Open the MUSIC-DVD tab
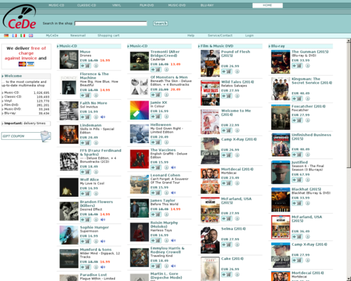The width and height of the screenshot is (351, 281). [x=177, y=5]
